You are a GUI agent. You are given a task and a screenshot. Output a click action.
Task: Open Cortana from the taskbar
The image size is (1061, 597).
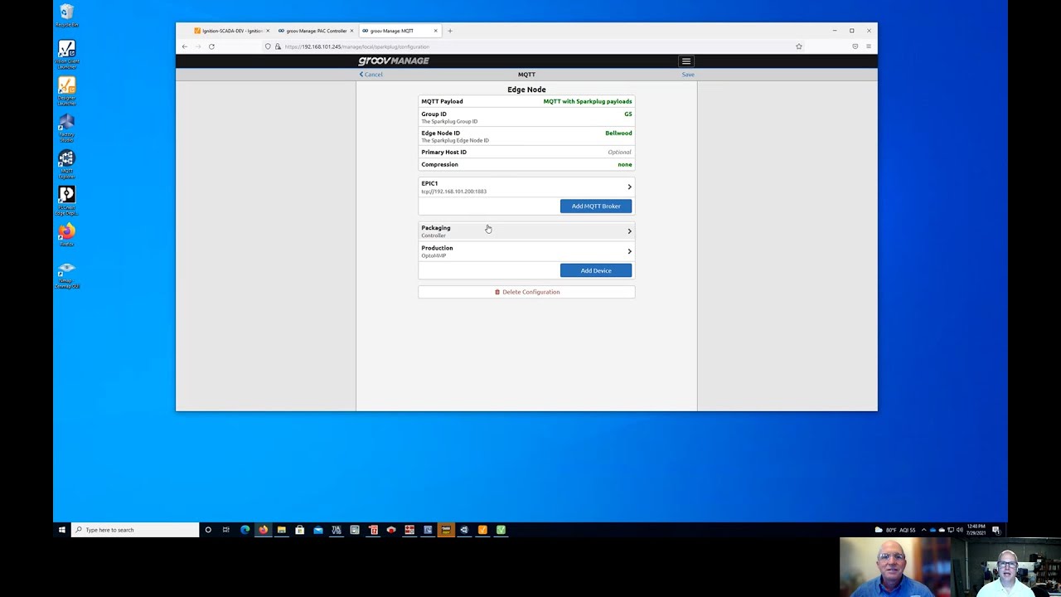[208, 530]
